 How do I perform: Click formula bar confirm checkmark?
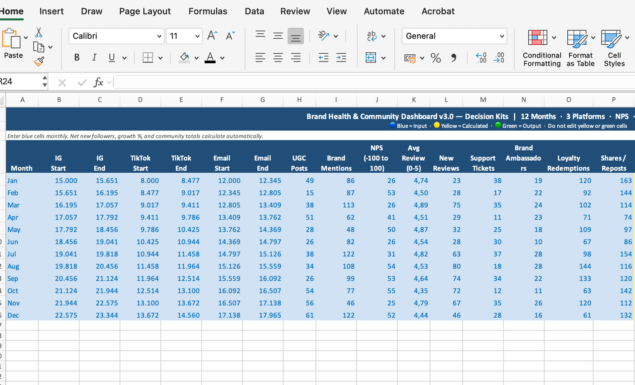click(x=82, y=82)
